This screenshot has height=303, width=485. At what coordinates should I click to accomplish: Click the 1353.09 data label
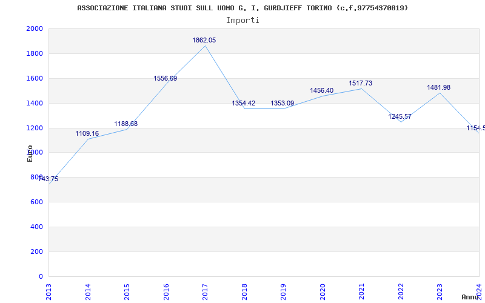click(283, 103)
